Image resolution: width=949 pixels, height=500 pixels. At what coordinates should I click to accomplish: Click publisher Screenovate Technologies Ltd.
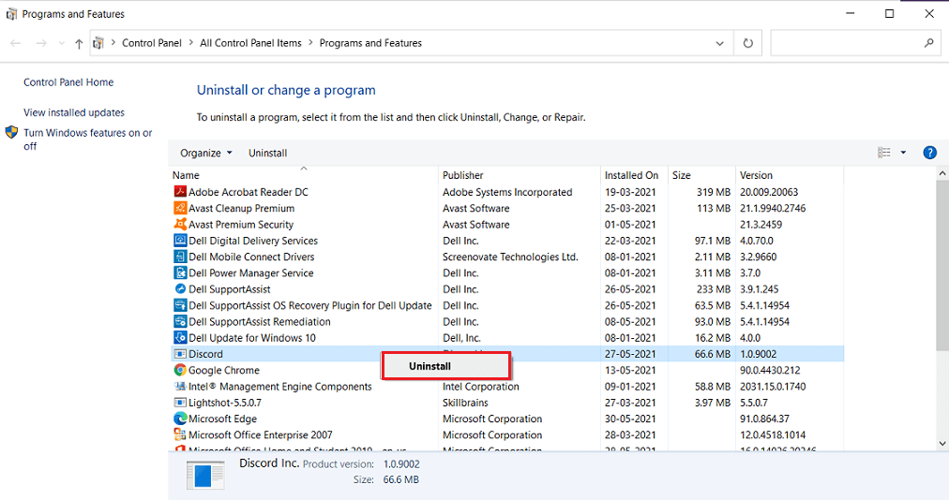[510, 257]
